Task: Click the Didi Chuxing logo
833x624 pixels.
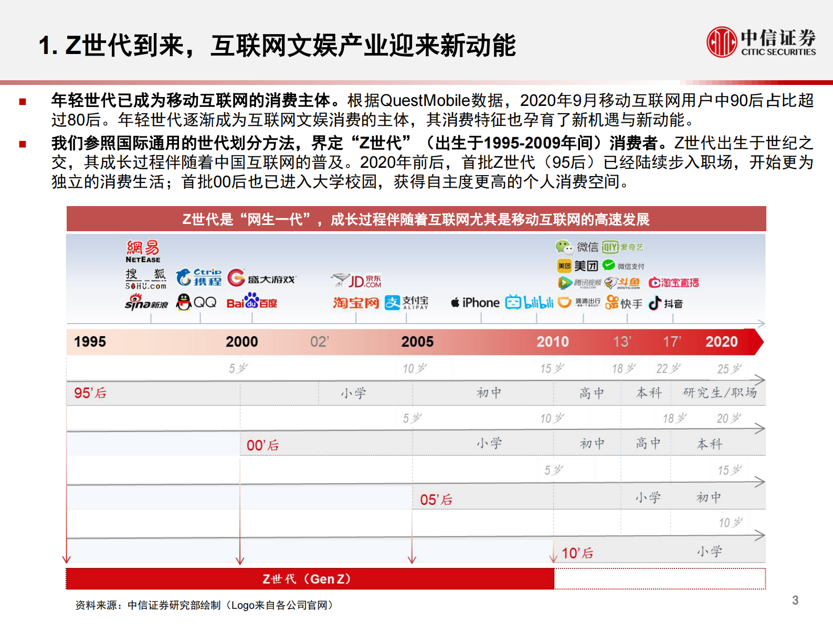Action: pos(579,302)
